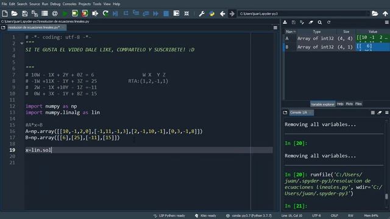Viewport: 390px width, 219px height.
Task: Open Preferences with the wrench icon
Action: [x=202, y=13]
